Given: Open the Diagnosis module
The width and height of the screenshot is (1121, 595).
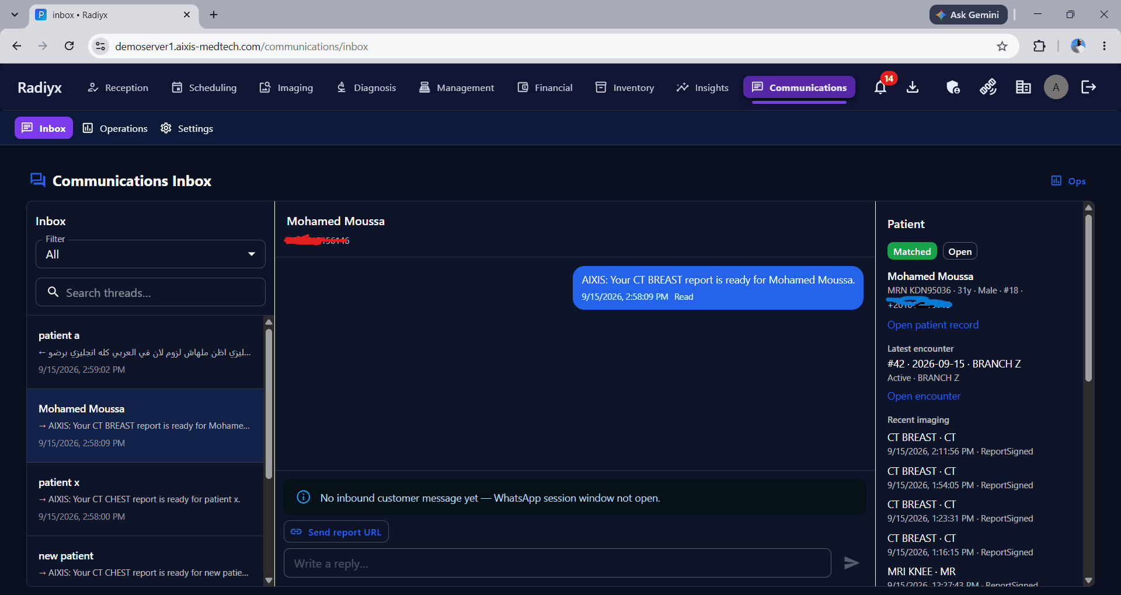Looking at the screenshot, I should [x=366, y=87].
